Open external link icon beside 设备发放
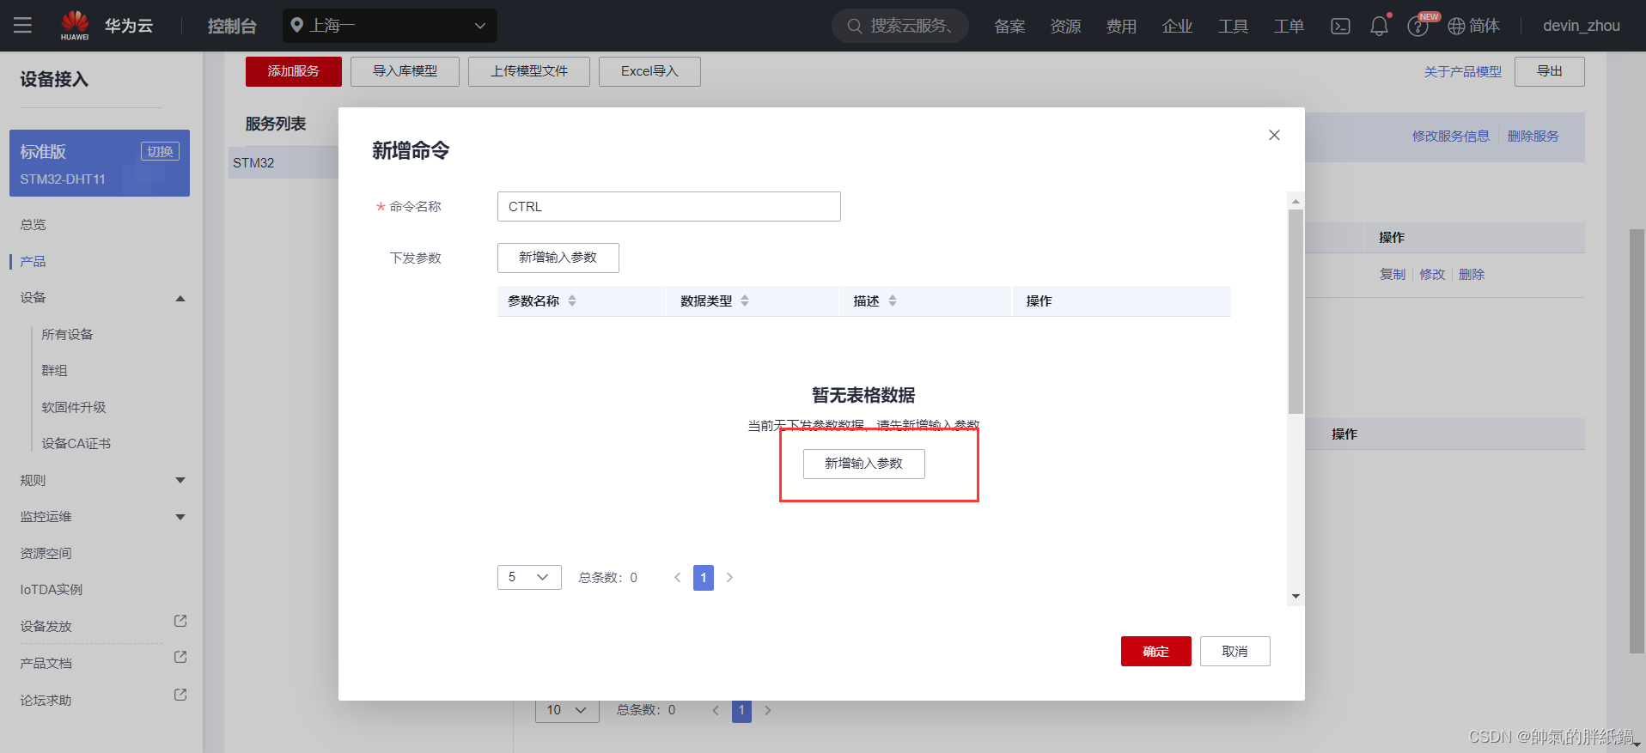 (180, 621)
